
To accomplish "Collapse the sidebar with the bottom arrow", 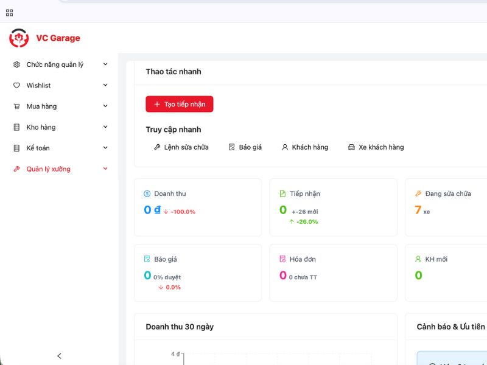I will point(59,356).
